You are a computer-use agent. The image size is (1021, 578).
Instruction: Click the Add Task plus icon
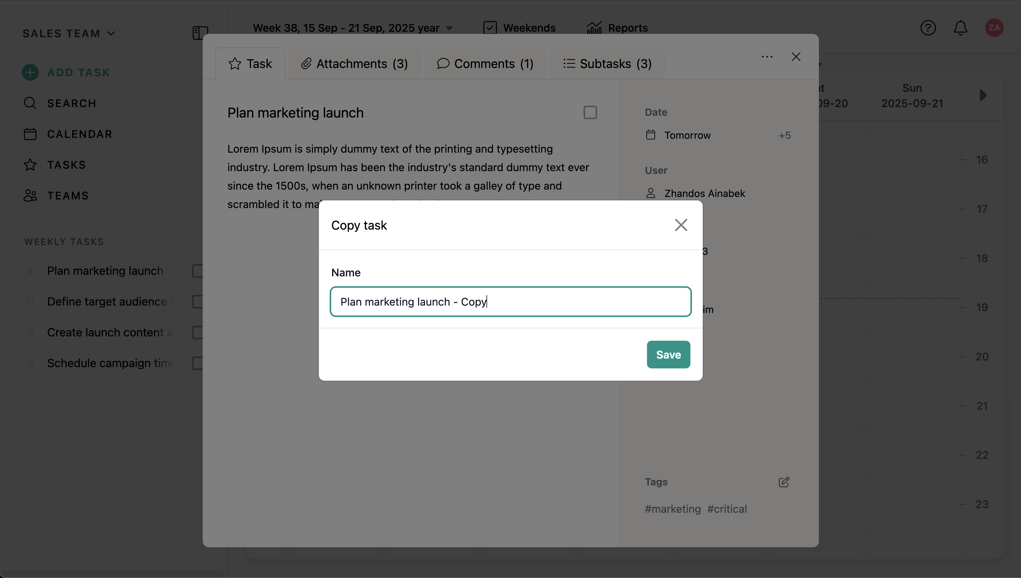point(30,72)
